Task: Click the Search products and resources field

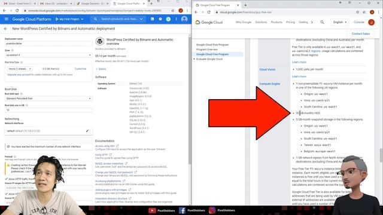Action: point(119,19)
